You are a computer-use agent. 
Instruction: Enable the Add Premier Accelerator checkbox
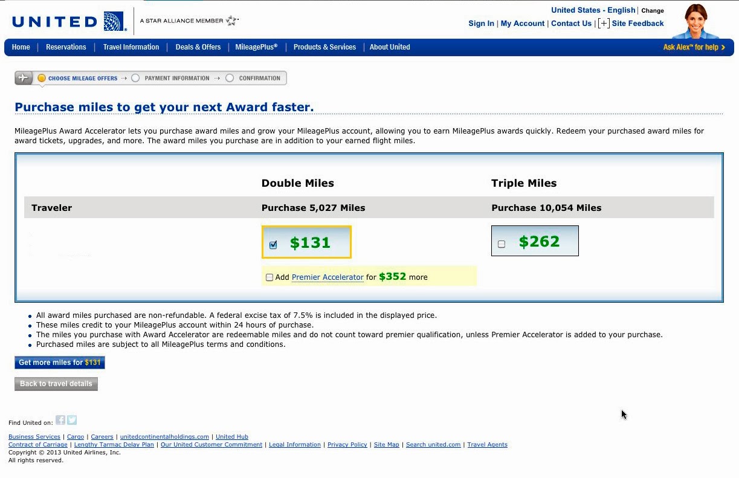269,277
